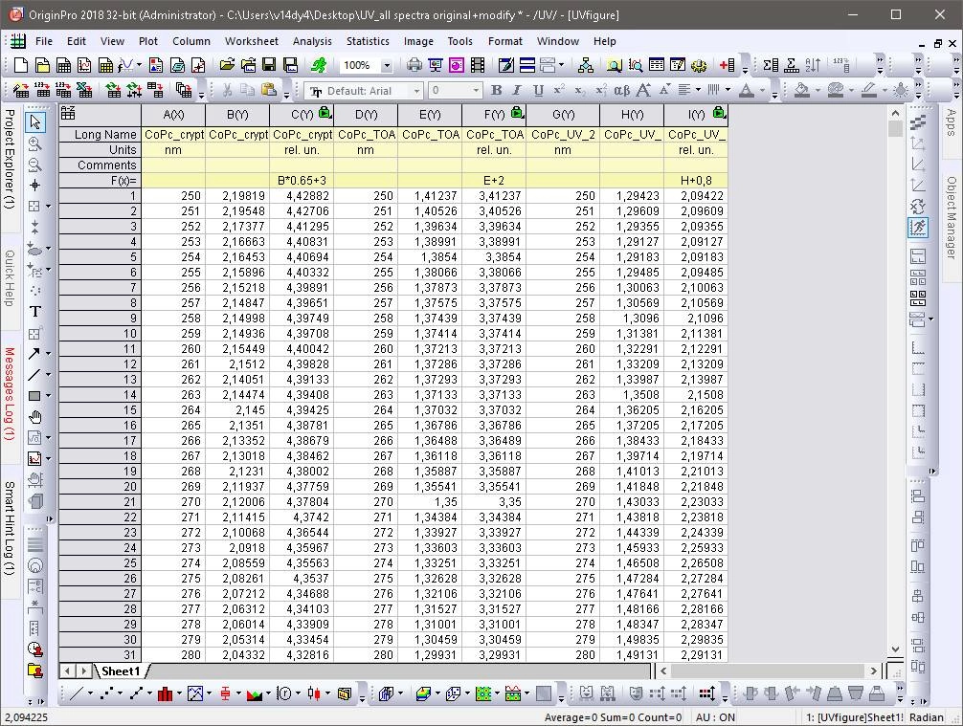Click the New Workbook icon
963x726 pixels.
click(64, 64)
